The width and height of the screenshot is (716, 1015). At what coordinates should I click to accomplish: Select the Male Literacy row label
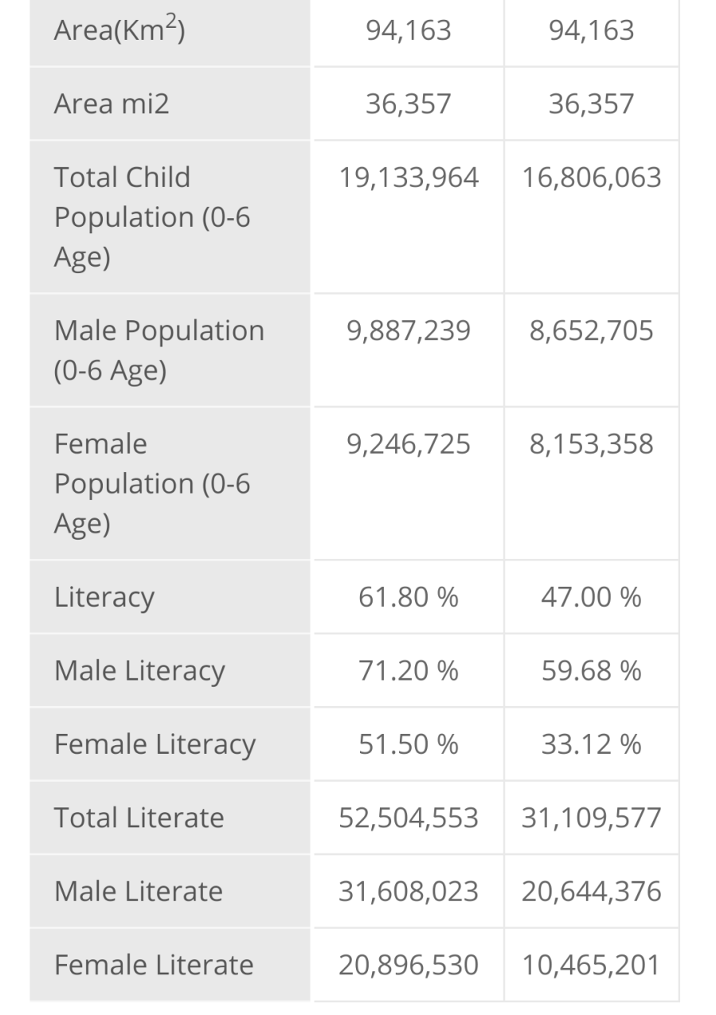point(139,670)
